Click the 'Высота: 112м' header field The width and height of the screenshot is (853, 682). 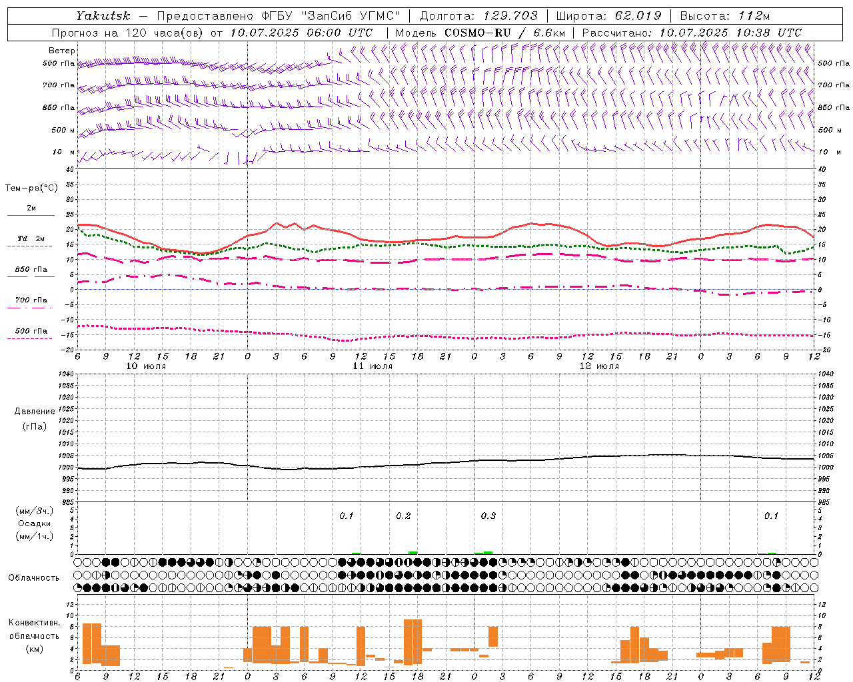(x=726, y=16)
